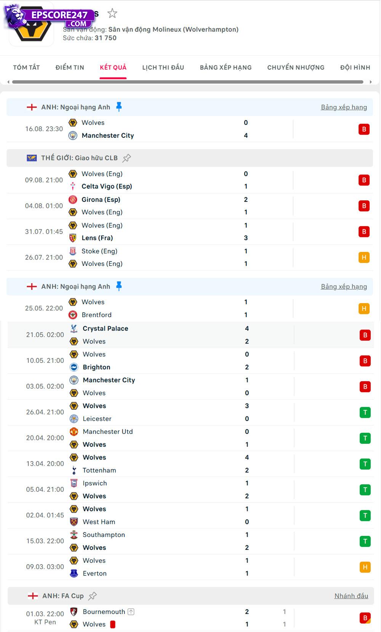The height and width of the screenshot is (632, 381).
Task: Click the favorite star next to team name
Action: [112, 14]
